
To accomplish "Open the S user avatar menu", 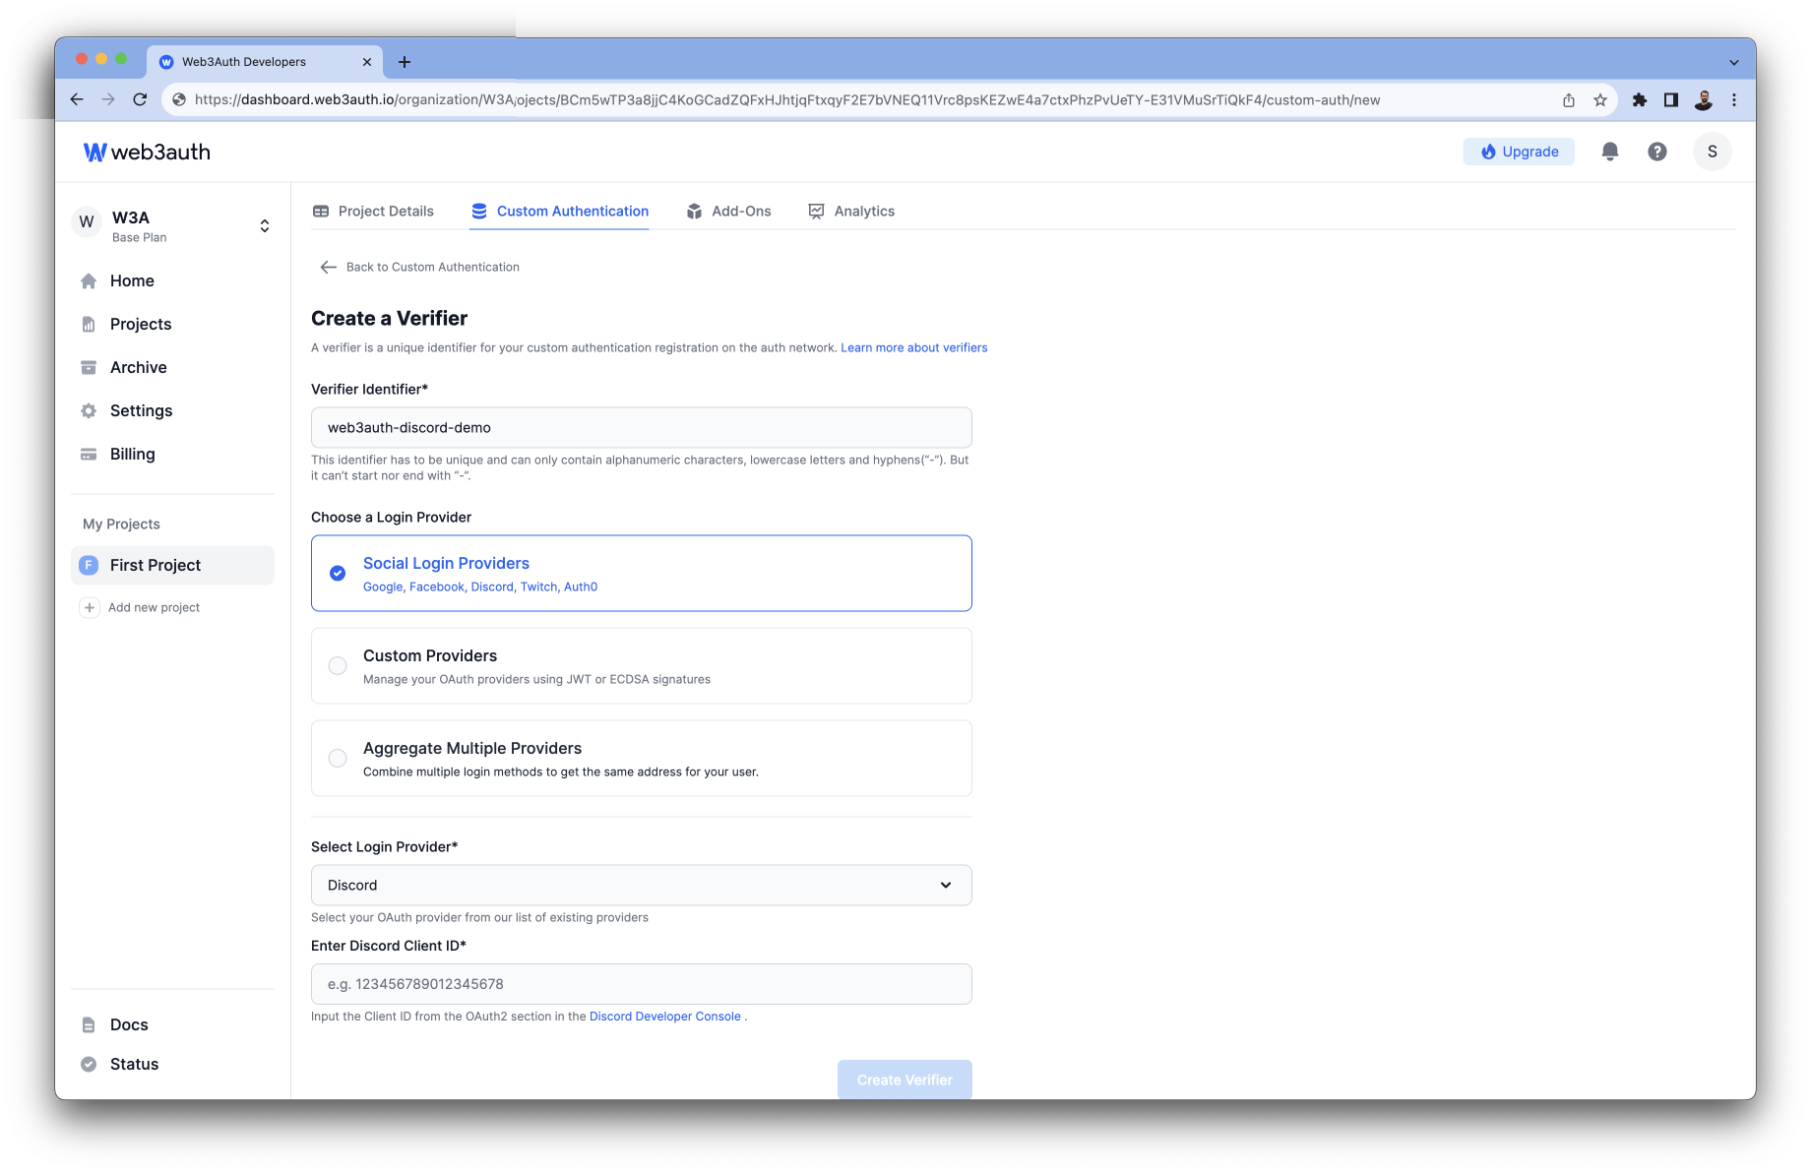I will 1713,152.
